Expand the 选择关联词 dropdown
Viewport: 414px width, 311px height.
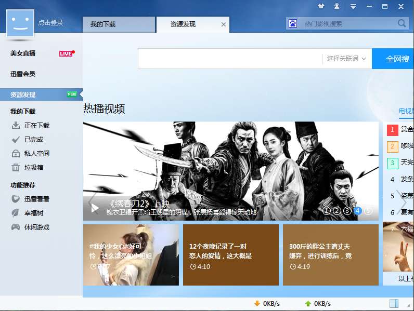346,59
